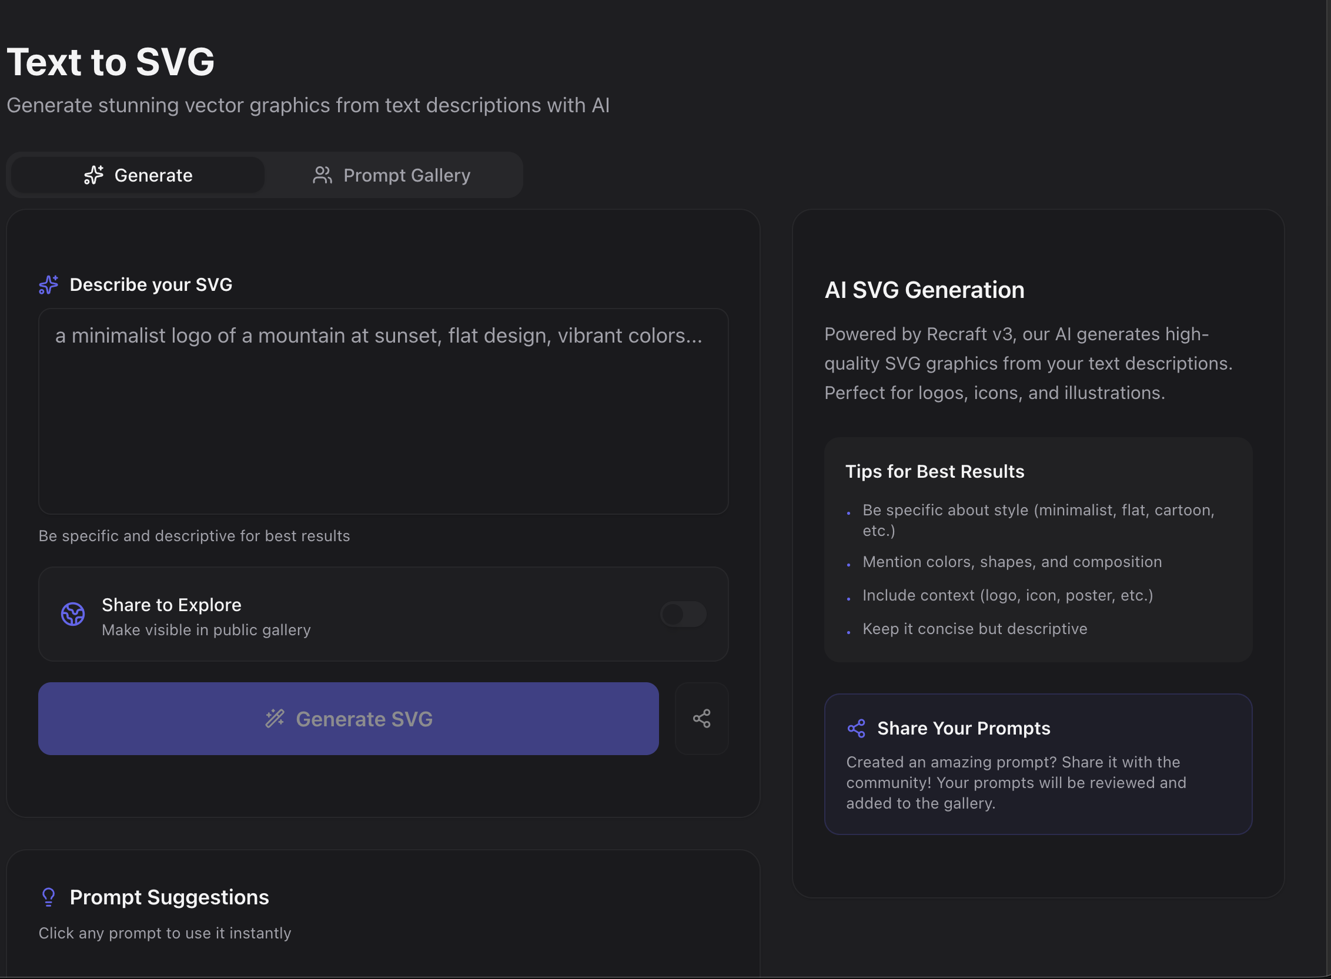Click the AI SVG Generation heading

click(x=924, y=290)
